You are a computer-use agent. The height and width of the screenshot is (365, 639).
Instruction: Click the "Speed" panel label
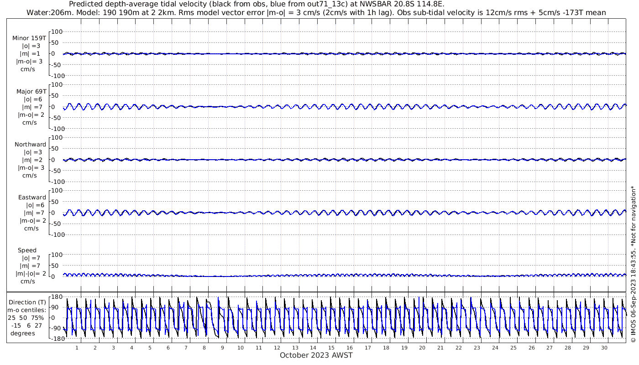pyautogui.click(x=27, y=250)
